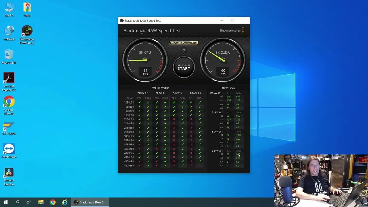Click the 4320p60 format row label
This screenshot has height=207, width=368.
[129, 166]
